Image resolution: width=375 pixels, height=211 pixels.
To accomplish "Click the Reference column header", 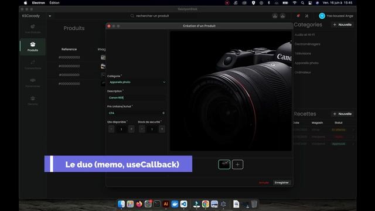I will tap(69, 49).
